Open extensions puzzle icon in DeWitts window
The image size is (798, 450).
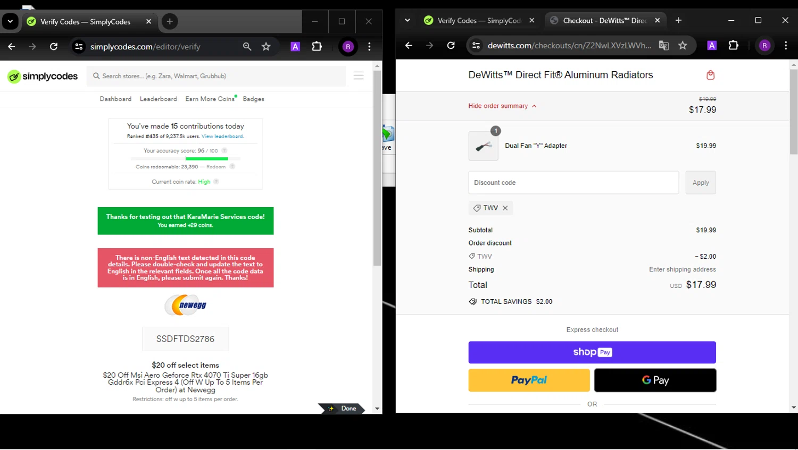[734, 46]
